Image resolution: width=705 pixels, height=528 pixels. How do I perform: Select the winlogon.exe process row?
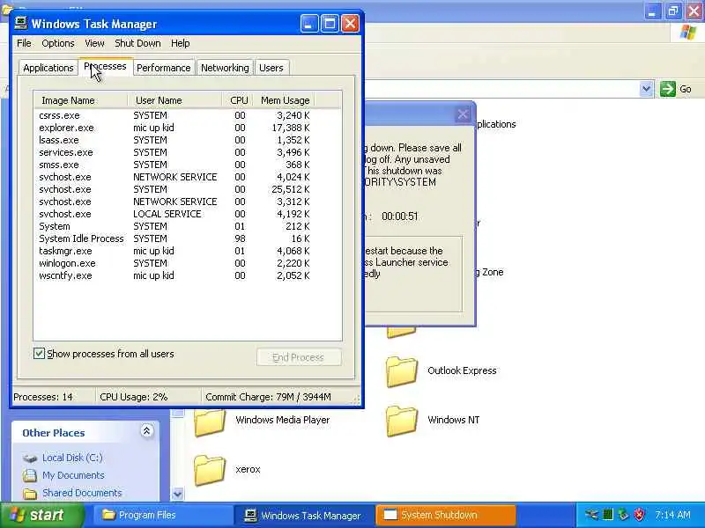coord(174,263)
